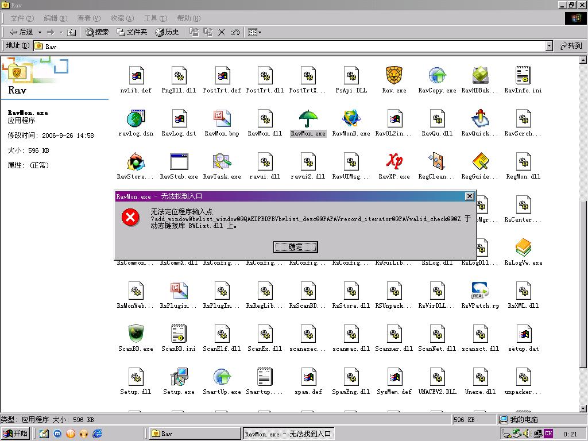Image resolution: width=588 pixels, height=441 pixels.
Task: Select the RavLog.dst file
Action: (x=179, y=118)
